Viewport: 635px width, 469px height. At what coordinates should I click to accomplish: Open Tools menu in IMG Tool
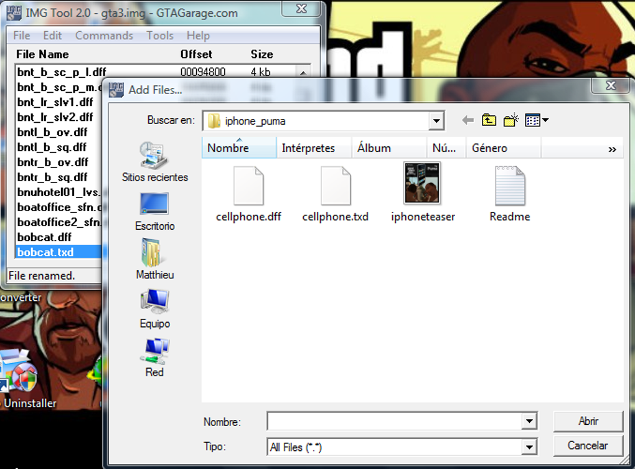(159, 36)
